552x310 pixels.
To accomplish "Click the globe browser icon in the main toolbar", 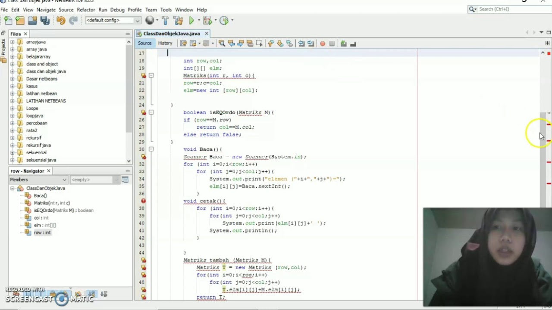I will coord(150,20).
